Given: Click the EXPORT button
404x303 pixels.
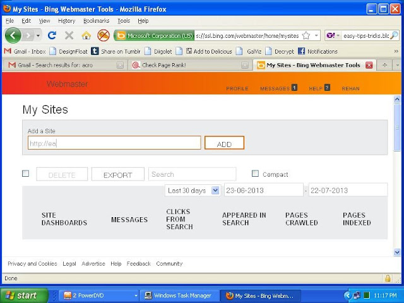Looking at the screenshot, I should [x=118, y=174].
